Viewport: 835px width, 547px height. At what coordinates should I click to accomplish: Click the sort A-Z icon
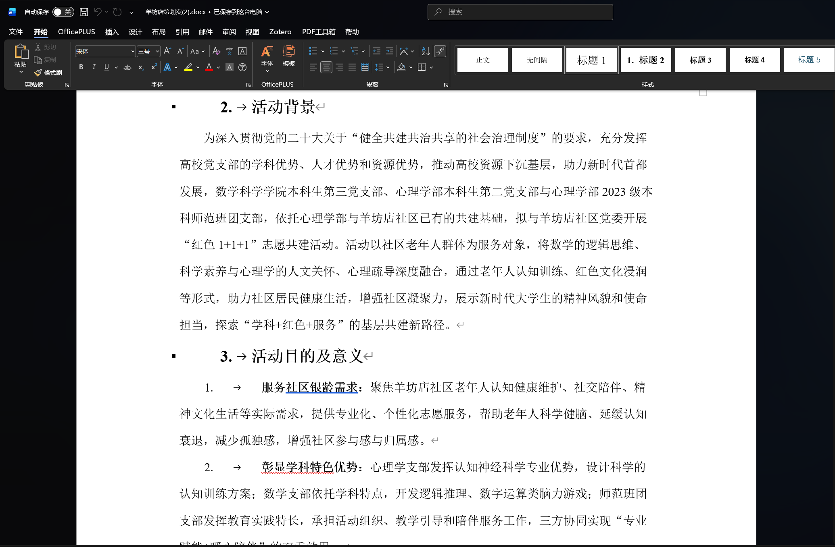[426, 51]
